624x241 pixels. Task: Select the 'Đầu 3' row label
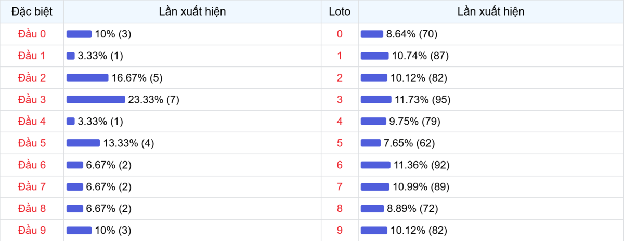click(x=32, y=99)
